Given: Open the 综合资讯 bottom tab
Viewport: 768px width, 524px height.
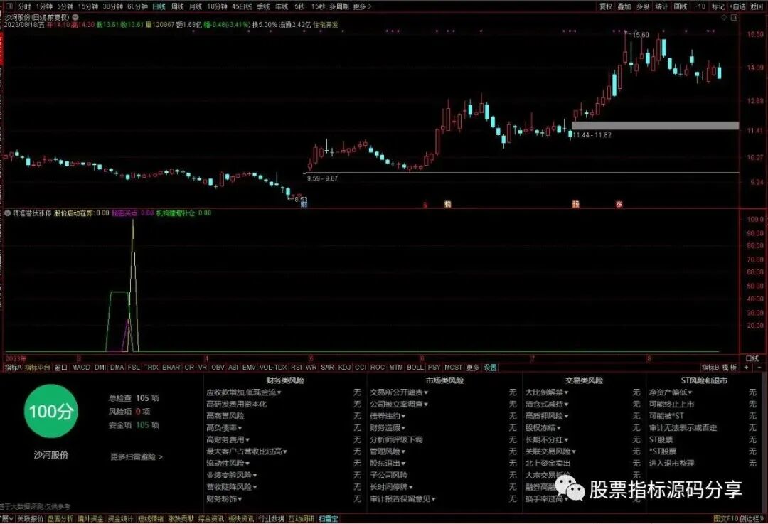Looking at the screenshot, I should 211,518.
